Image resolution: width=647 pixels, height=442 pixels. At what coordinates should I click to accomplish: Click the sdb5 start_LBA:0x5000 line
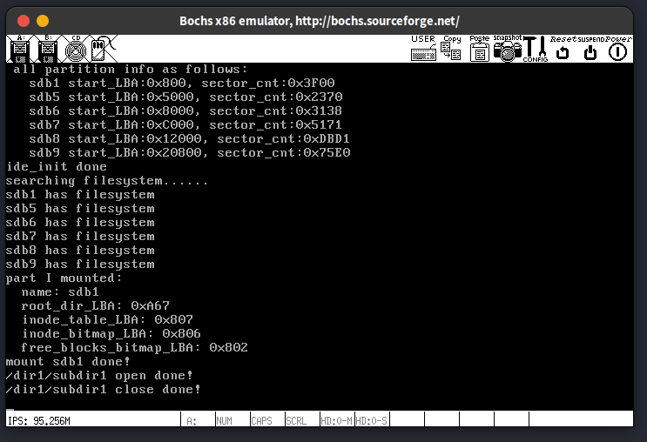185,97
